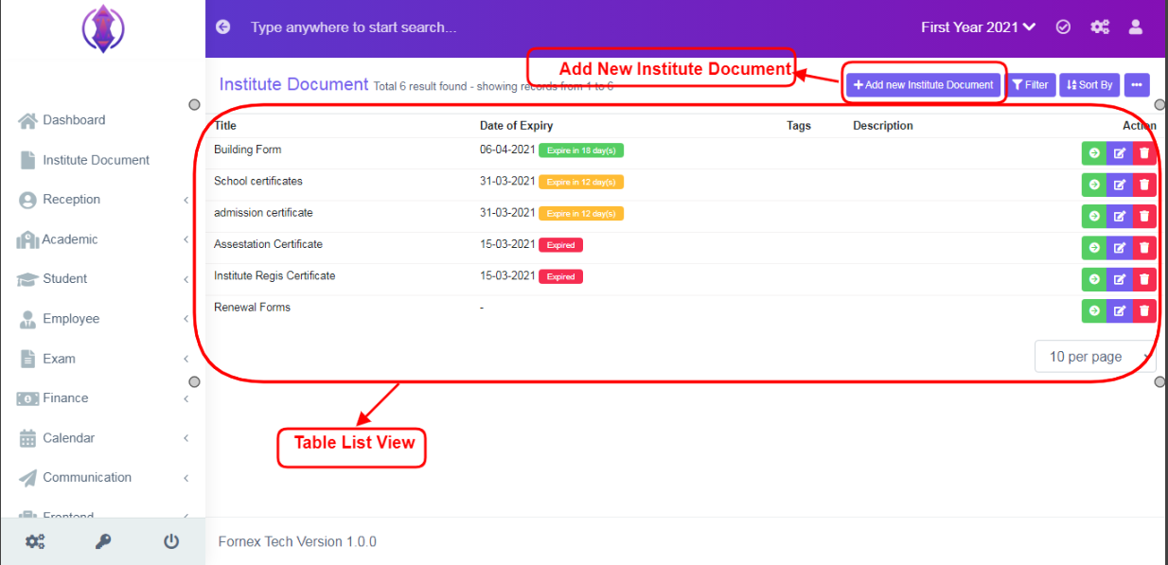The image size is (1168, 565).
Task: View the Renewal Forms document
Action: [1094, 310]
